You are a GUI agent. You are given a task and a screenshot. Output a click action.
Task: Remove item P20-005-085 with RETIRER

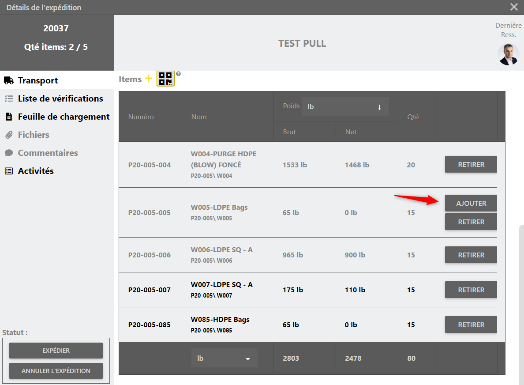(471, 325)
